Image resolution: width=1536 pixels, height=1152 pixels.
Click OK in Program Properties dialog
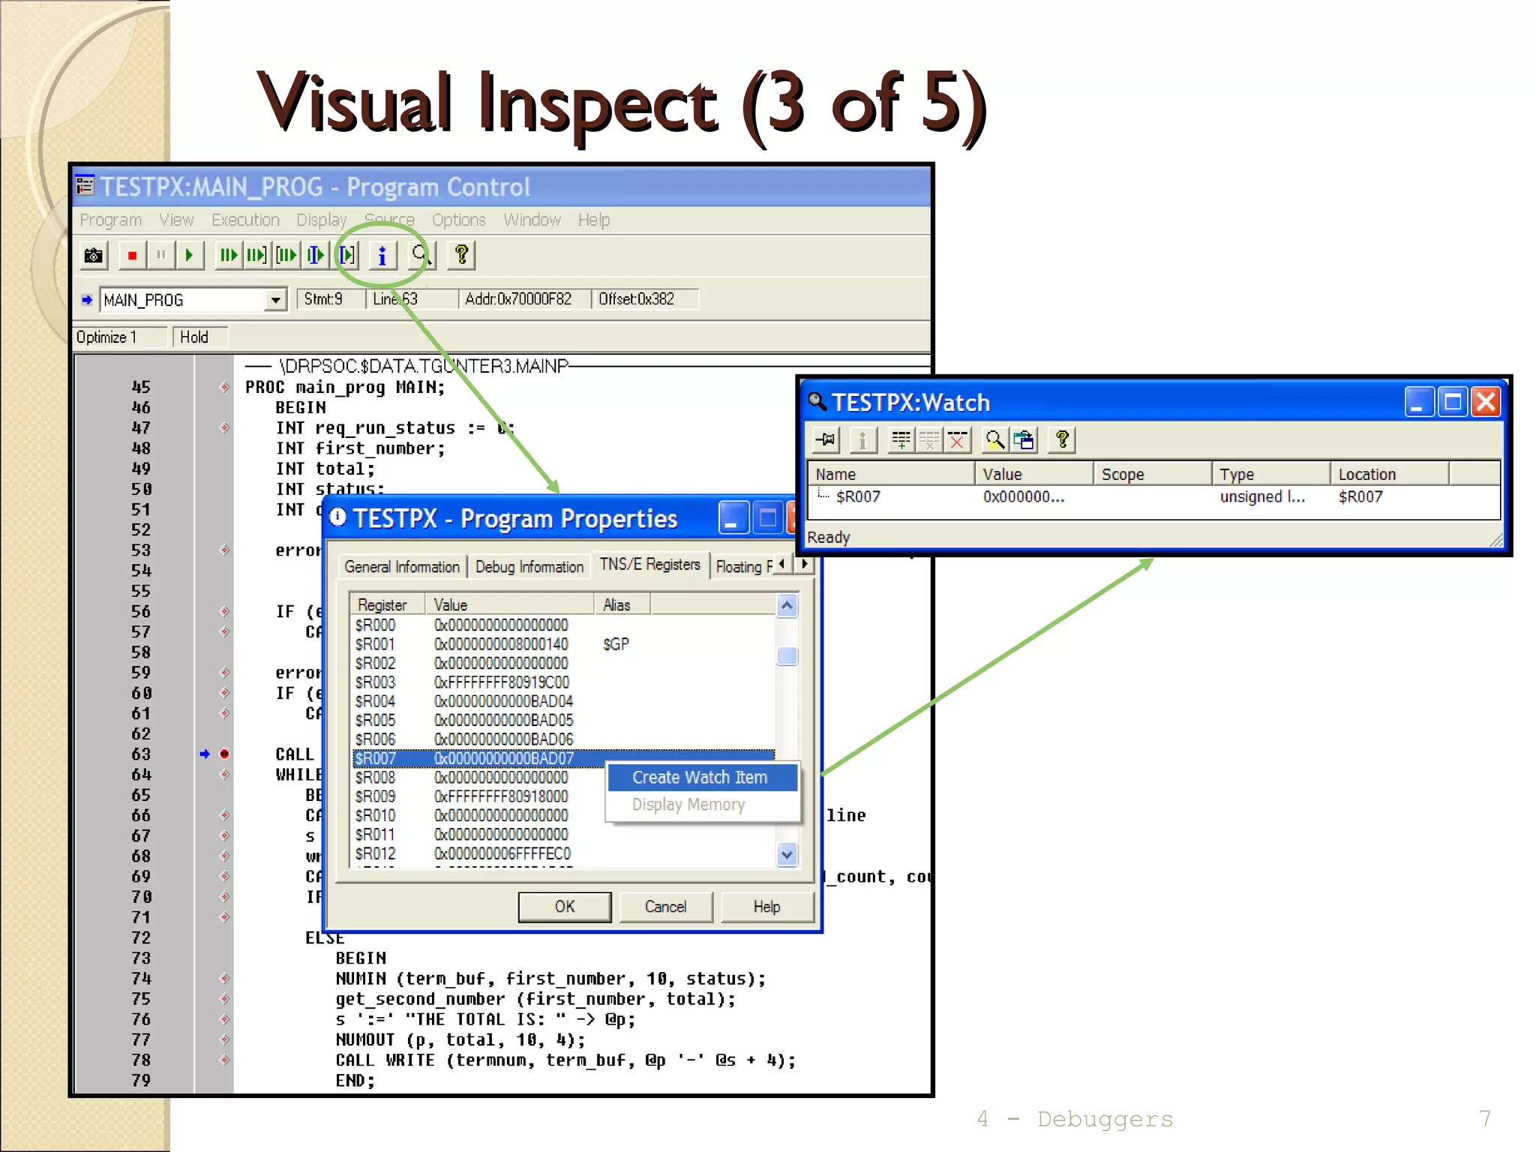pyautogui.click(x=565, y=907)
